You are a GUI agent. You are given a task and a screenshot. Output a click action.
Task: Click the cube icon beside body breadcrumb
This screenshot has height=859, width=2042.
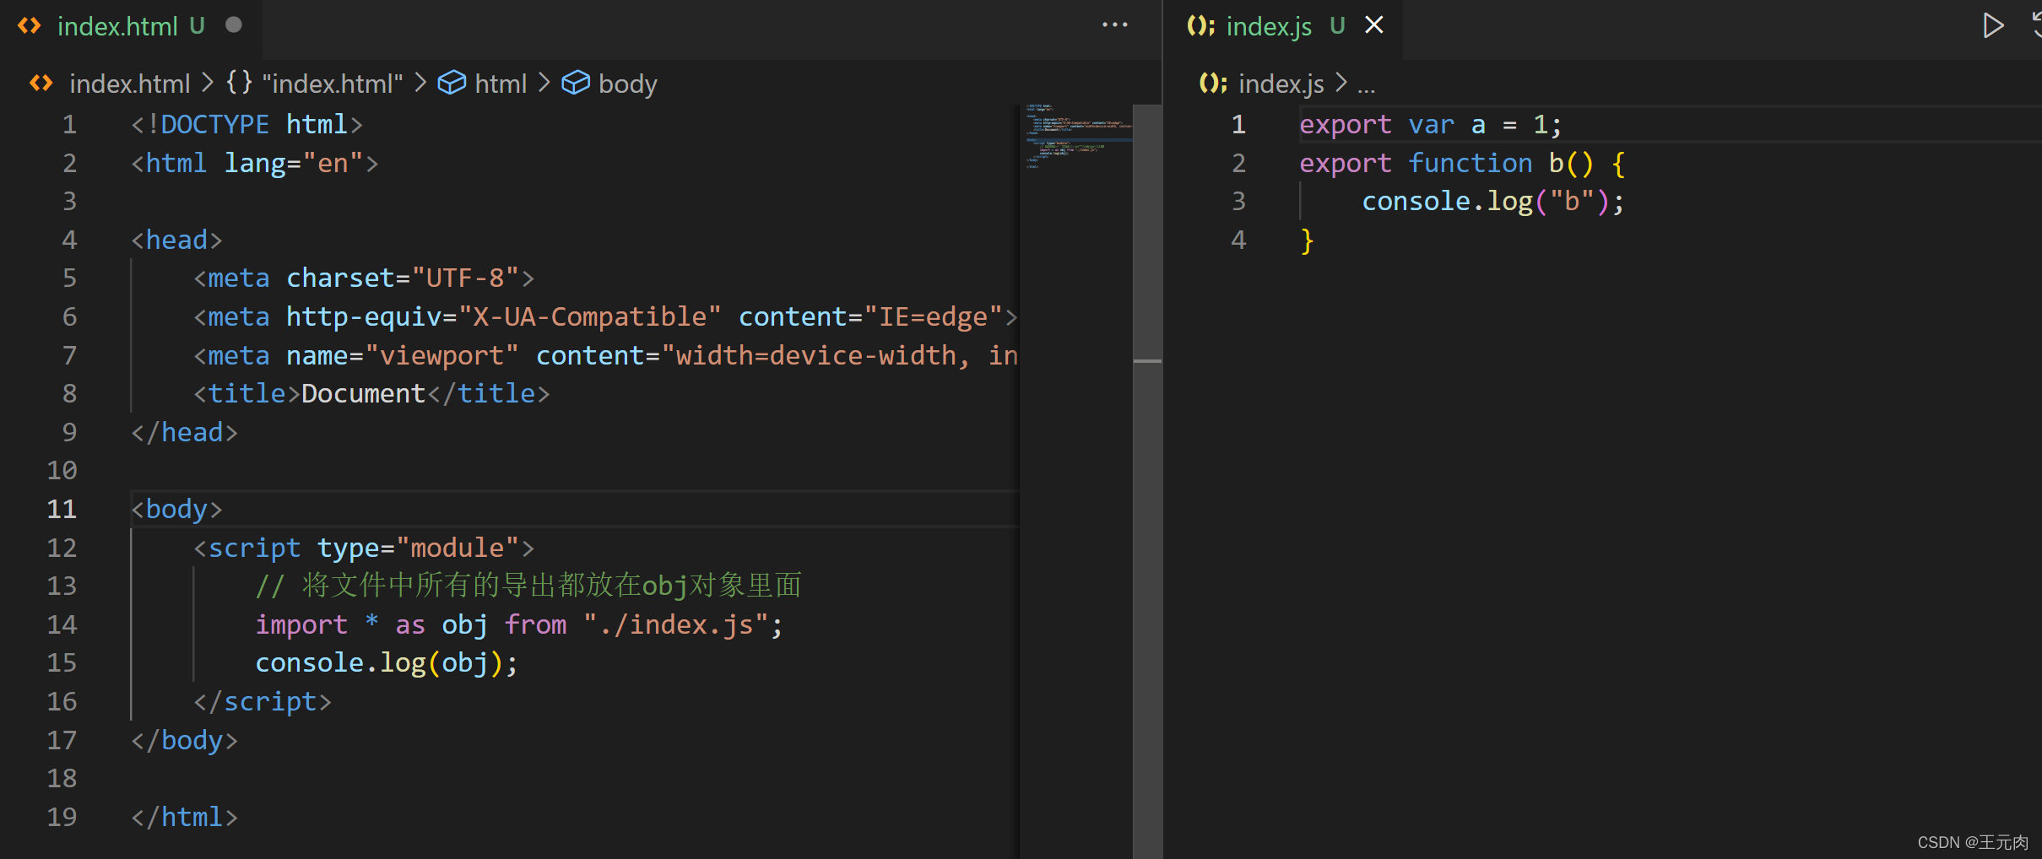[576, 83]
